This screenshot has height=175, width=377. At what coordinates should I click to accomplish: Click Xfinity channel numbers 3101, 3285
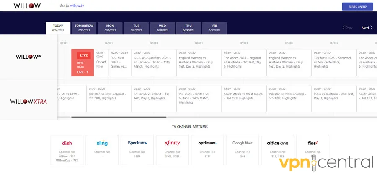pos(173,157)
